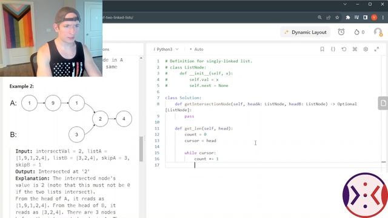The width and height of the screenshot is (388, 218).
Task: Click the comment '# Definition for singly-linked list.'
Action: click(209, 61)
